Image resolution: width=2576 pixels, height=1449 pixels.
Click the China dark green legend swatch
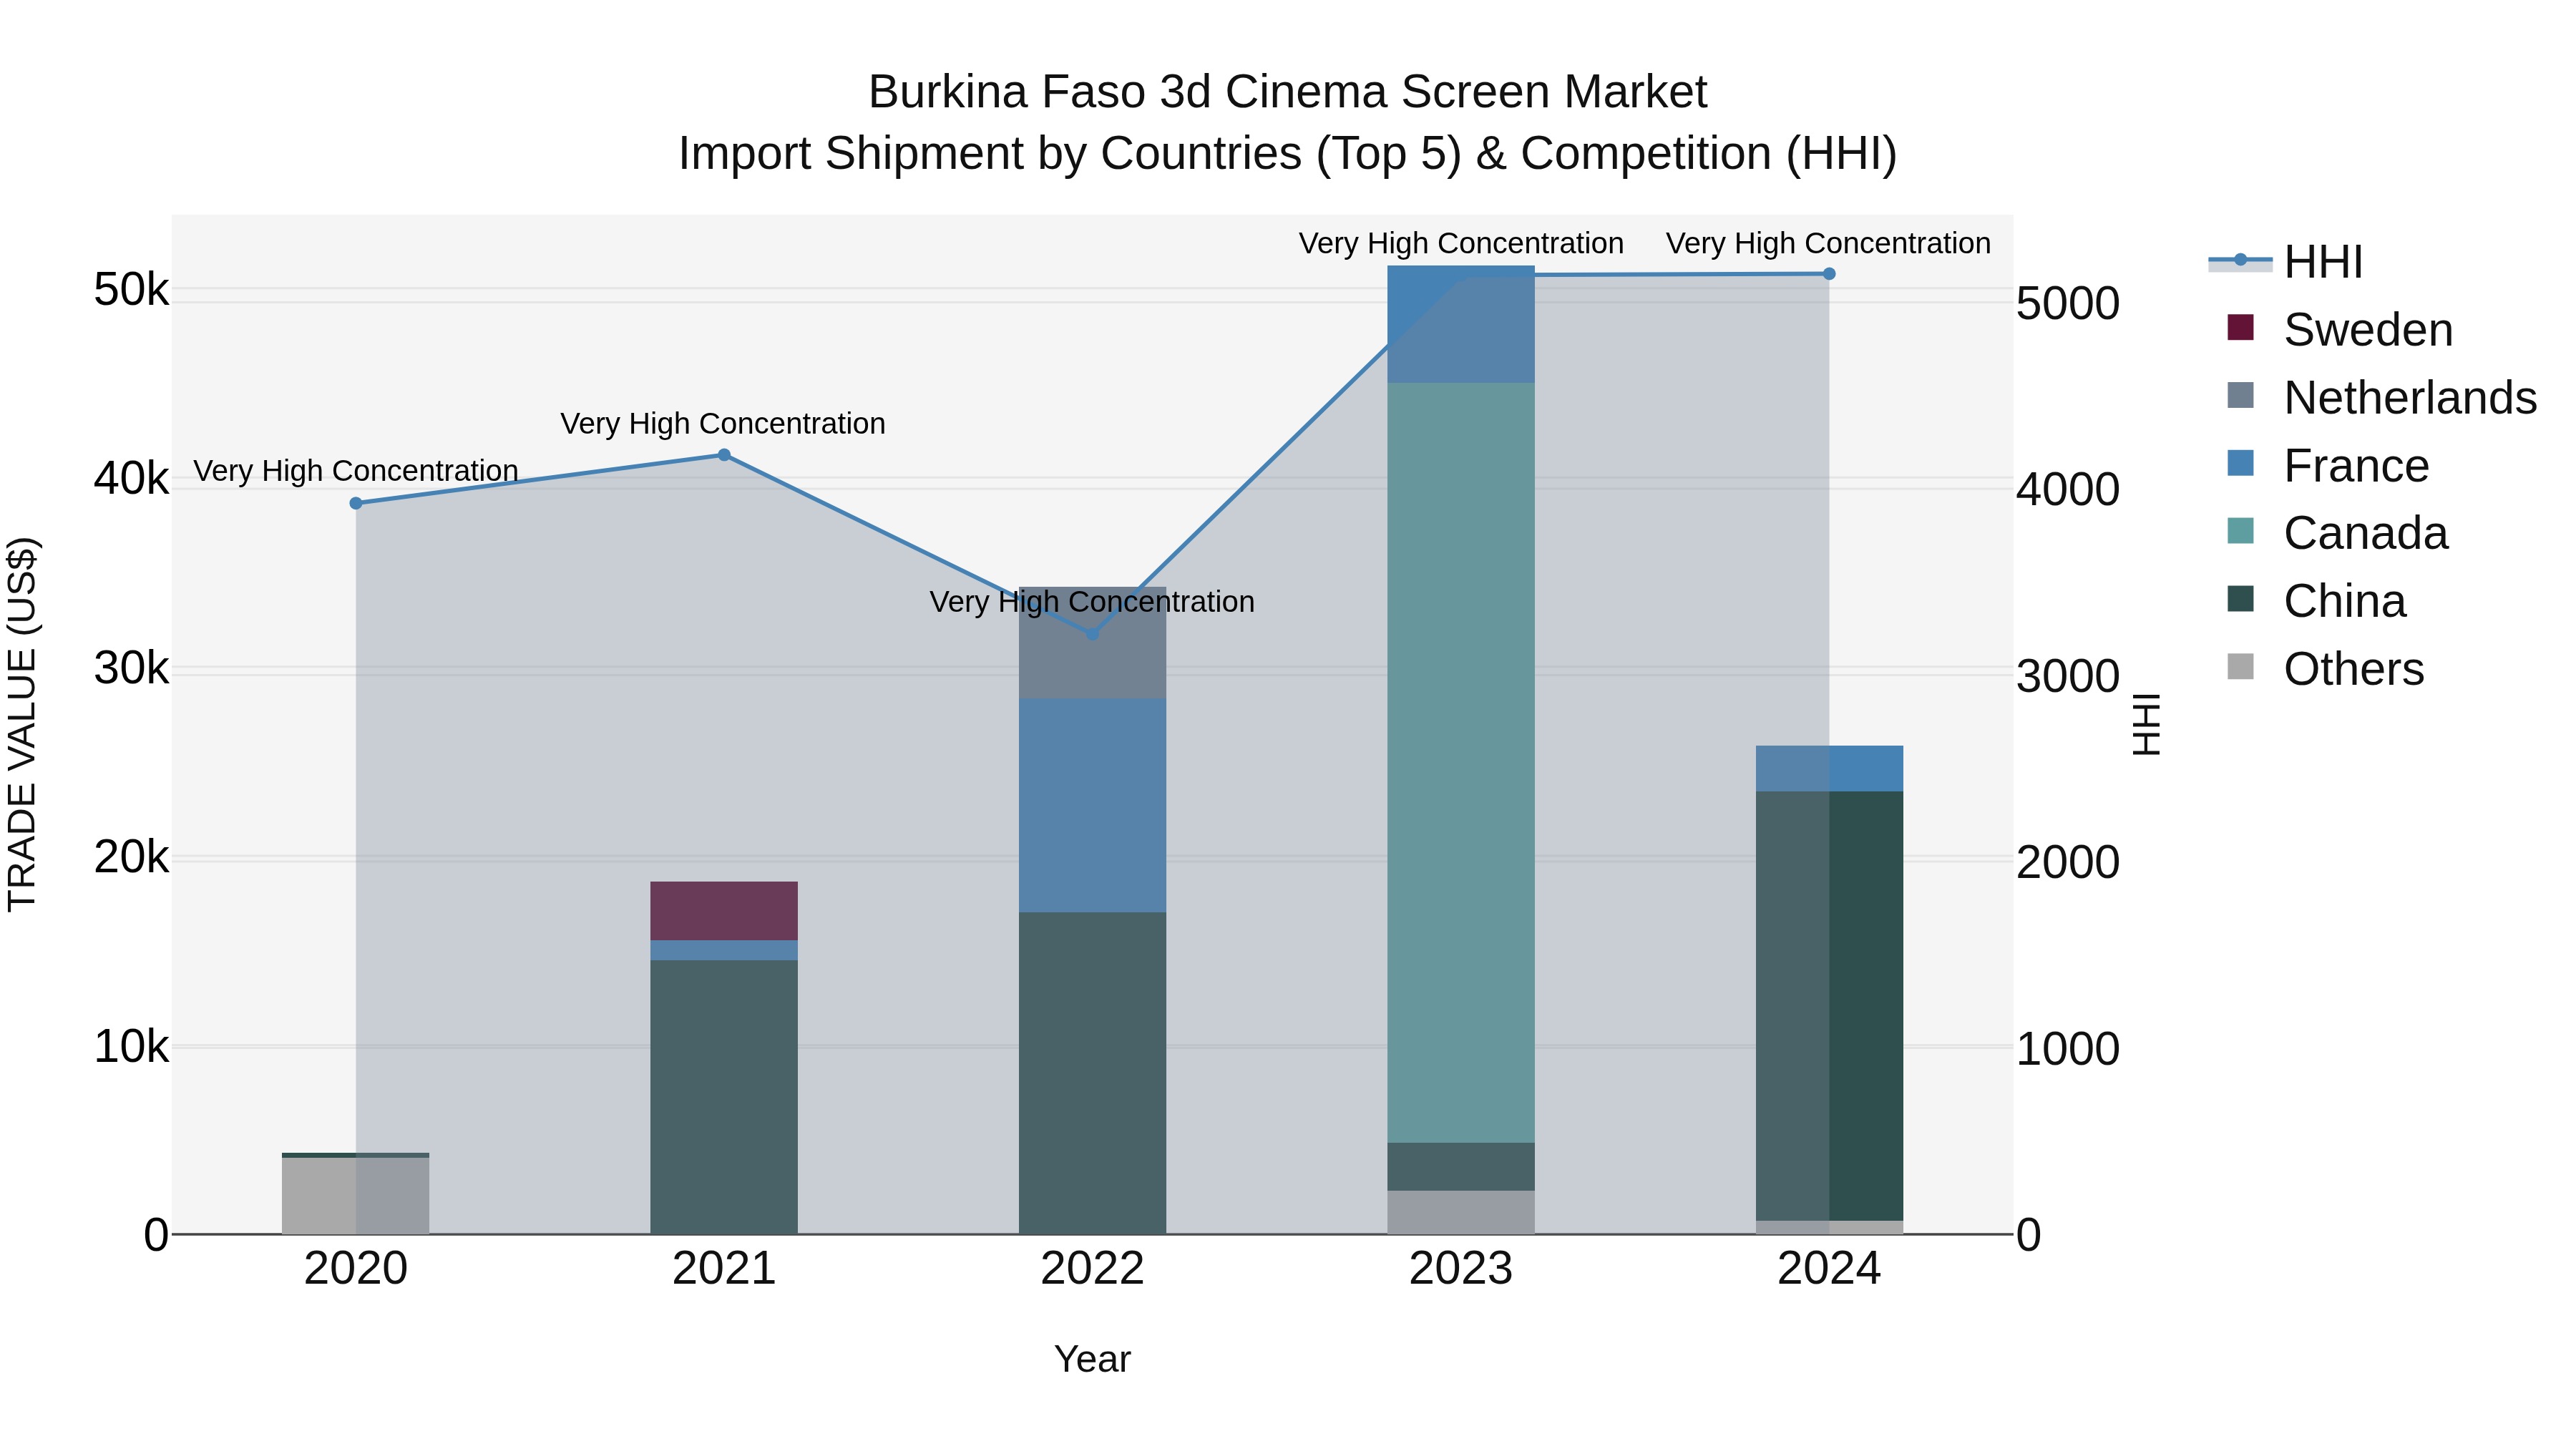pos(2240,598)
